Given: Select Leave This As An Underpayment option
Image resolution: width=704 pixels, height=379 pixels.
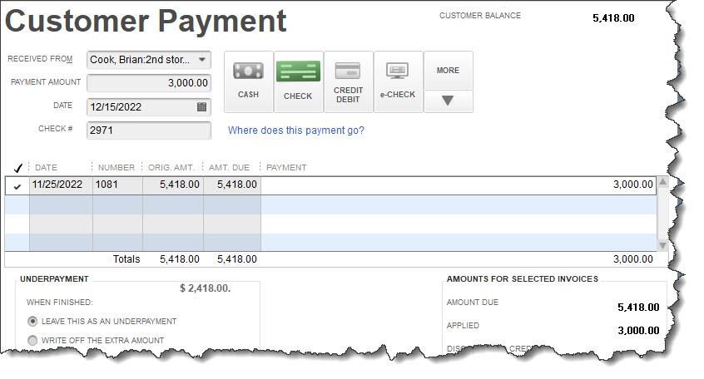Looking at the screenshot, I should coord(32,321).
